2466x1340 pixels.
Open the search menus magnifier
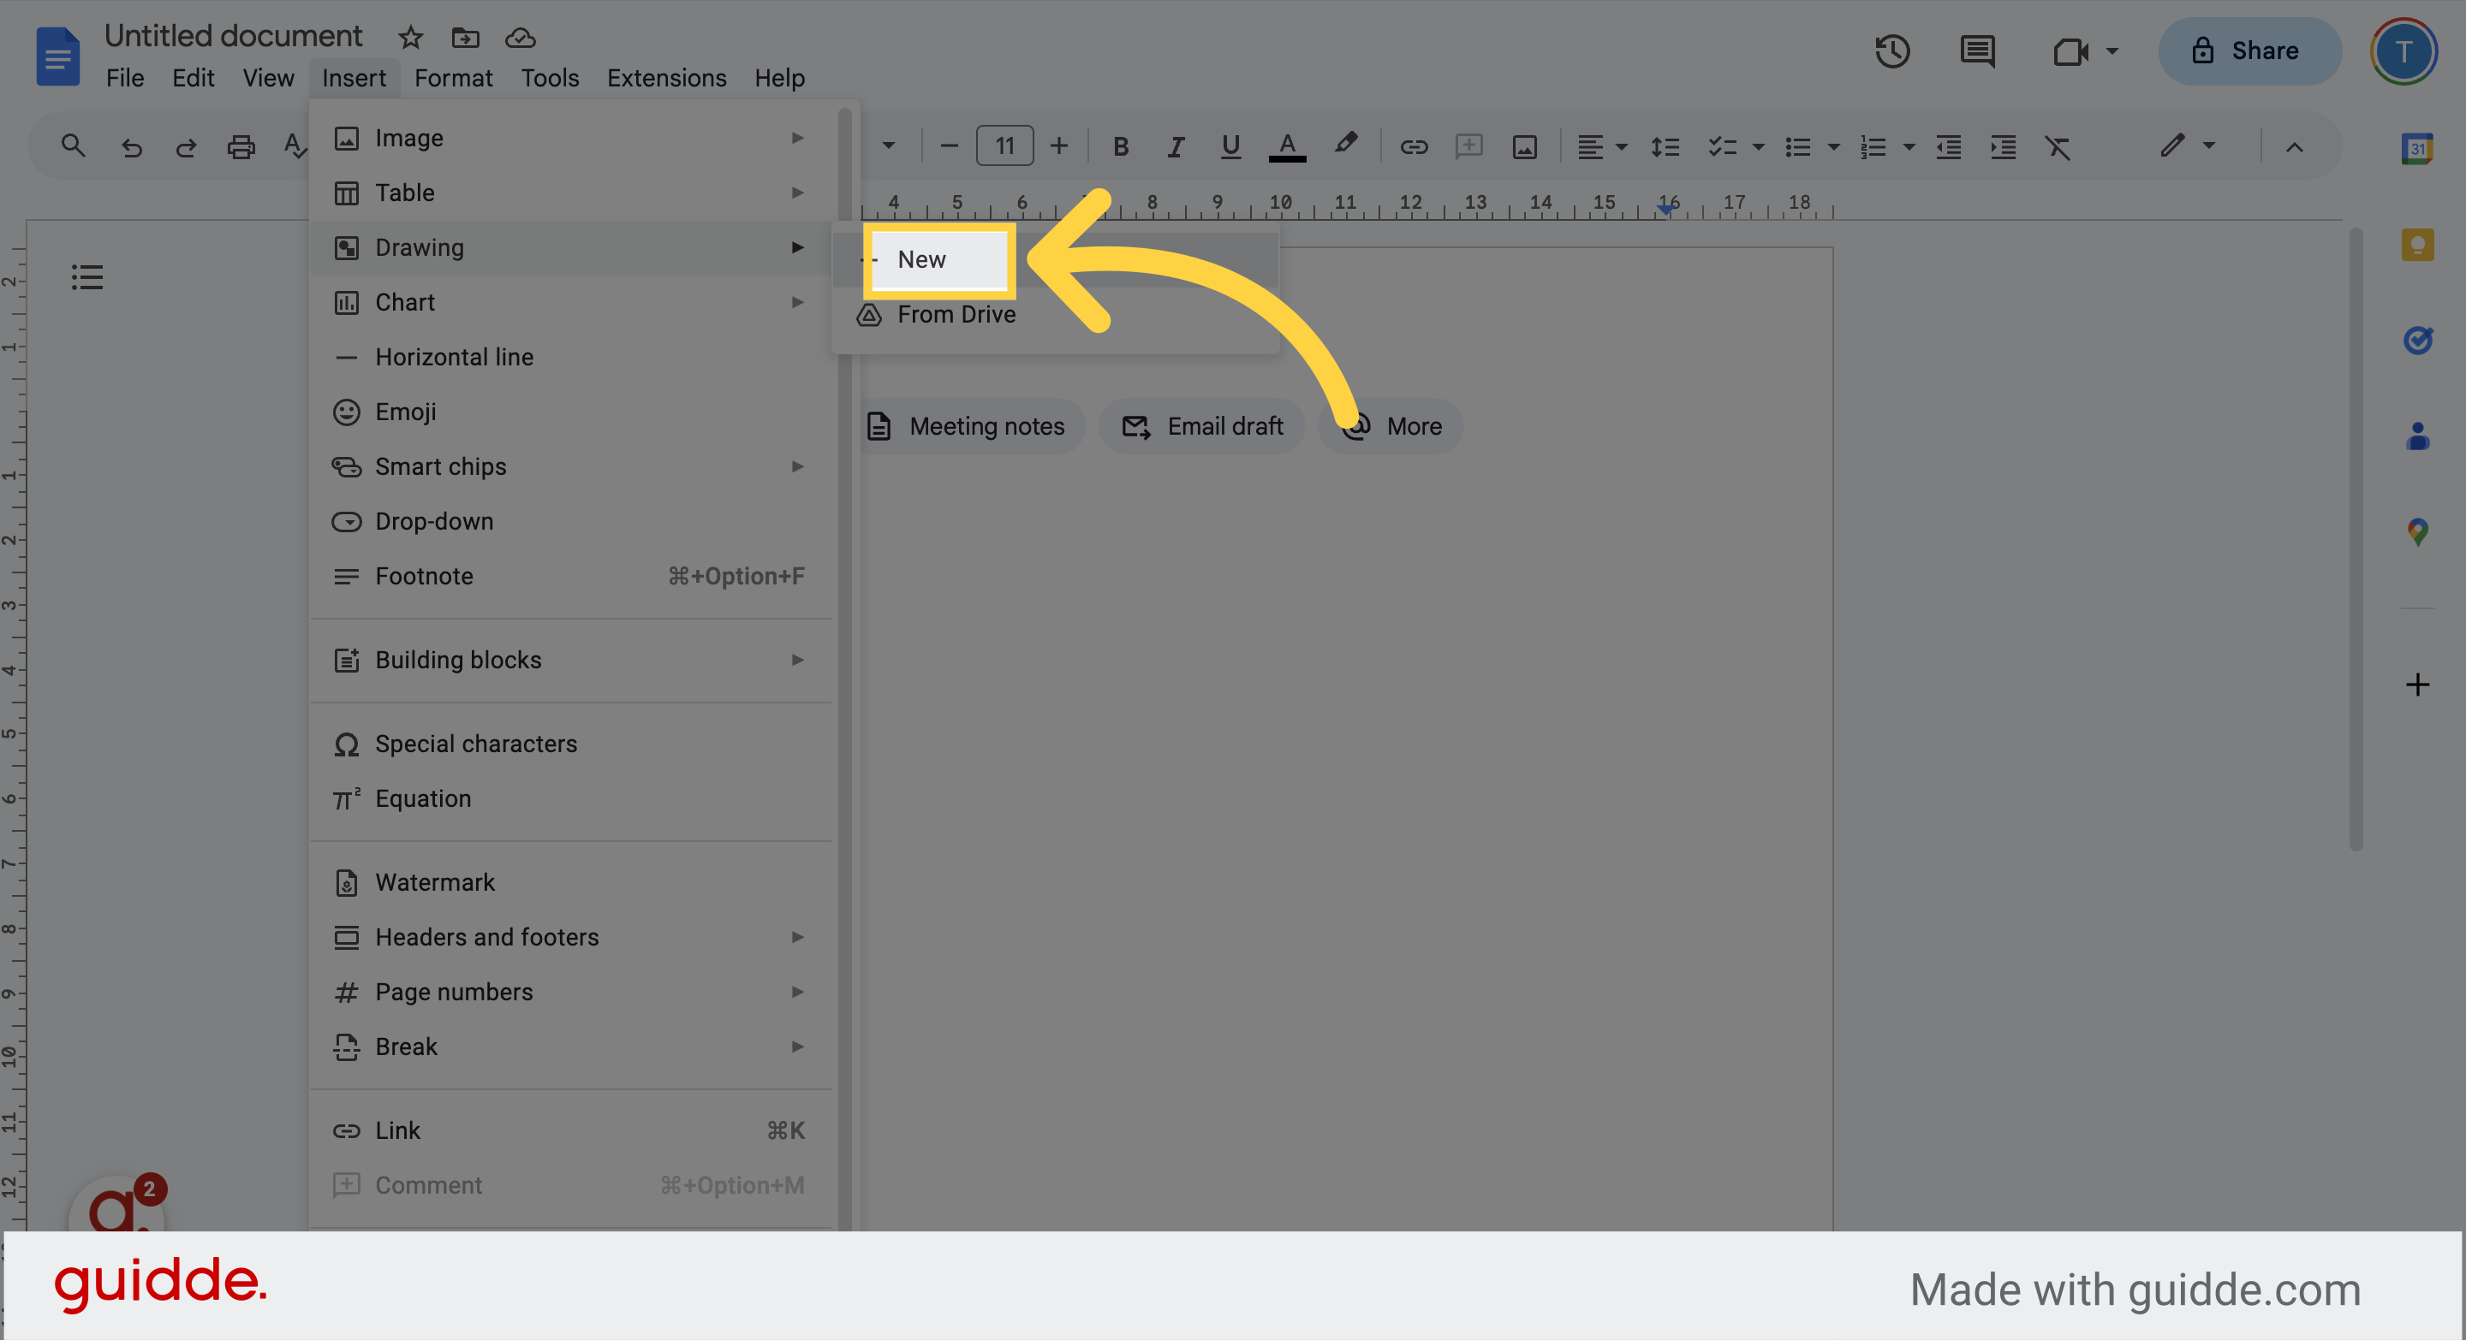[x=73, y=146]
